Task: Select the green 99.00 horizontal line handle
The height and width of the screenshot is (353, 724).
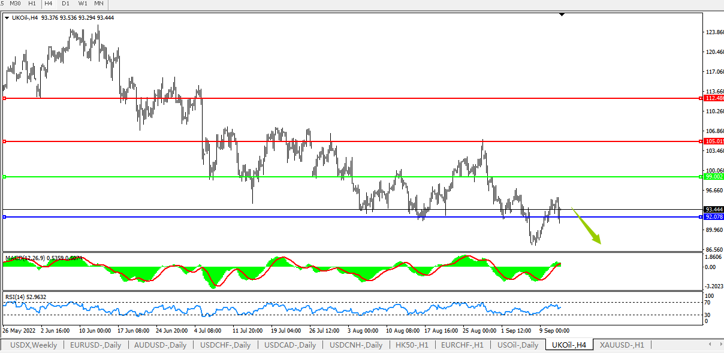Action: pyautogui.click(x=4, y=177)
